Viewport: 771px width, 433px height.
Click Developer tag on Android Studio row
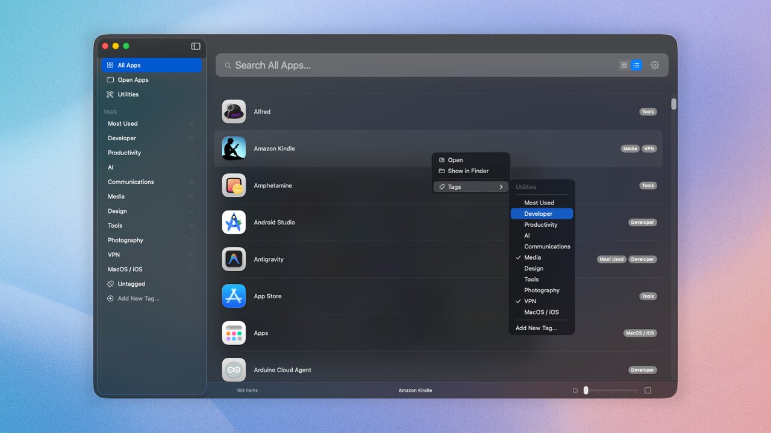click(643, 223)
